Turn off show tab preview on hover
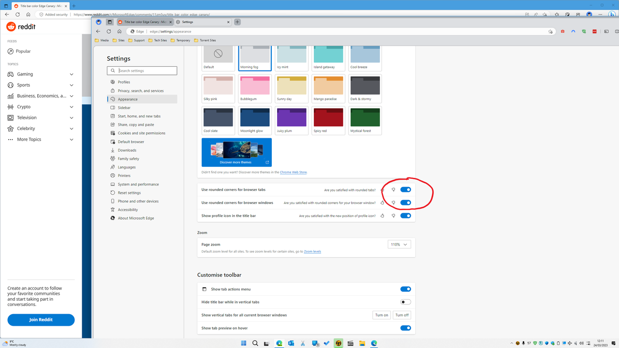 pyautogui.click(x=405, y=328)
